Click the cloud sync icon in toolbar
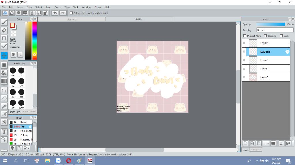The width and height of the screenshot is (295, 165). click(5, 13)
